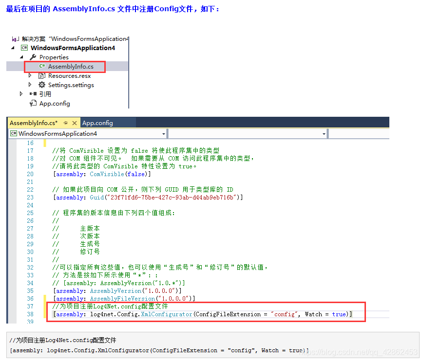Click the references icon beside 引用
The height and width of the screenshot is (361, 422).
coord(33,94)
